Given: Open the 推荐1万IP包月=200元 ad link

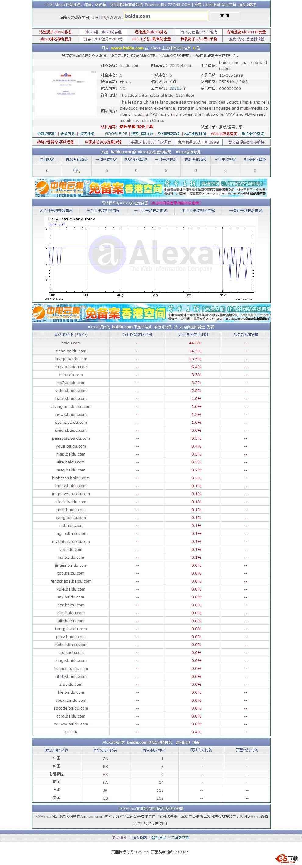Looking at the screenshot, I should (x=103, y=39).
